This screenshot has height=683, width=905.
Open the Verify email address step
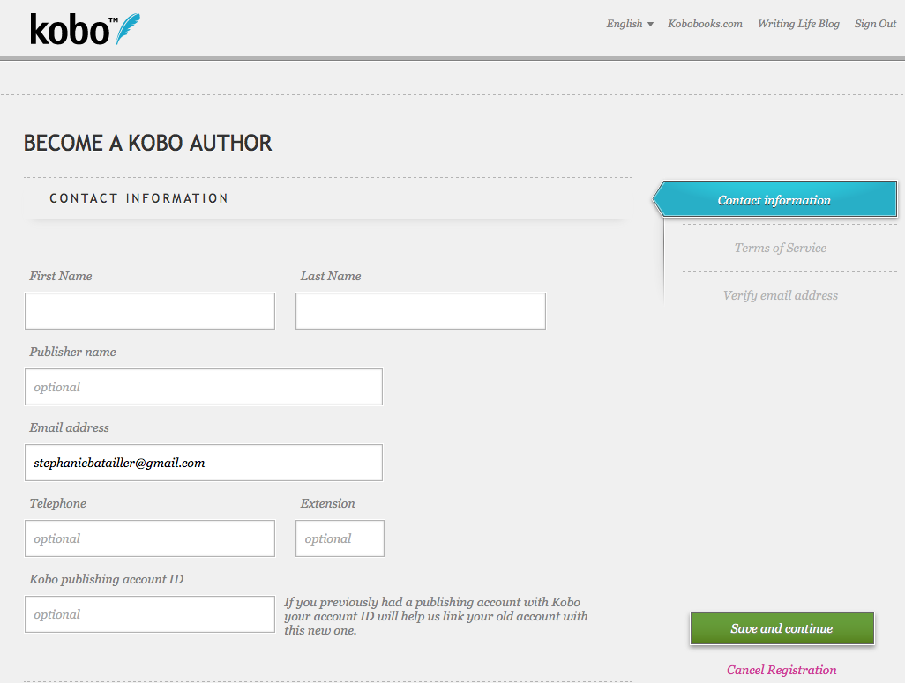click(x=781, y=295)
